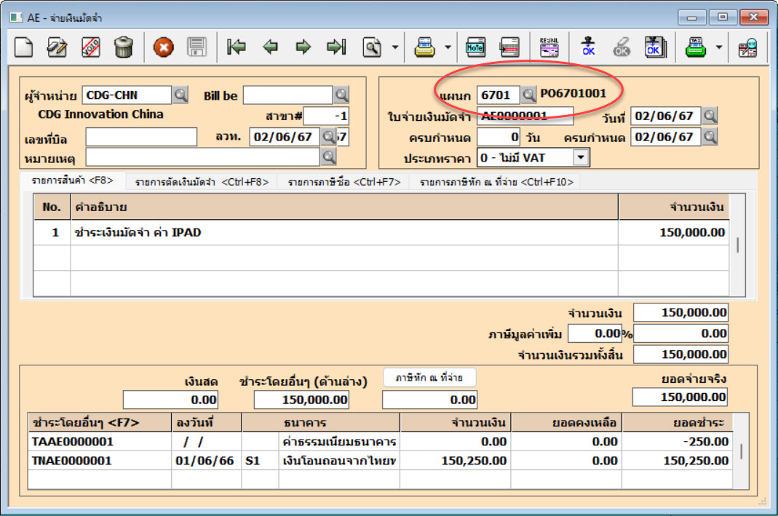Viewport: 778px width, 516px height.
Task: Open date picker beside วันที่ 02/06/67
Action: pos(710,116)
